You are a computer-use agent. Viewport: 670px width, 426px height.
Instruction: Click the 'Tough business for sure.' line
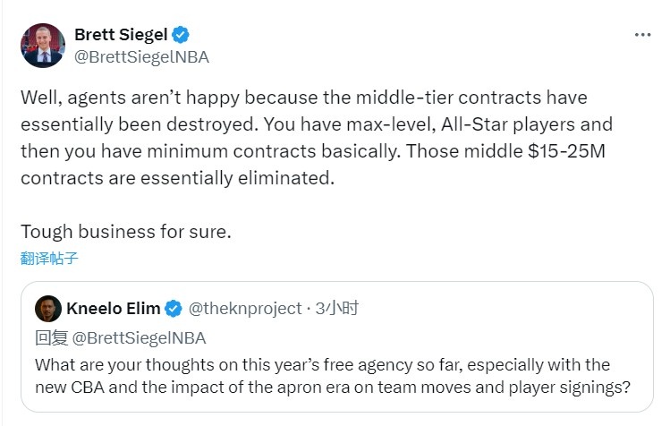[x=126, y=230]
